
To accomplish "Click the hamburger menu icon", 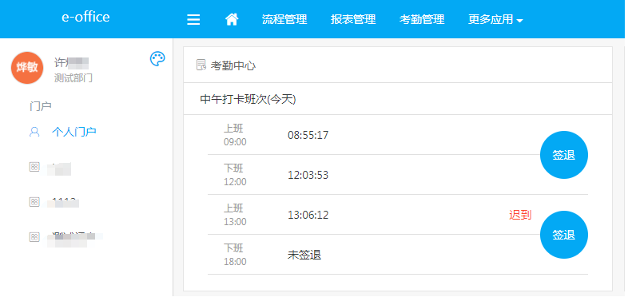I will [193, 20].
